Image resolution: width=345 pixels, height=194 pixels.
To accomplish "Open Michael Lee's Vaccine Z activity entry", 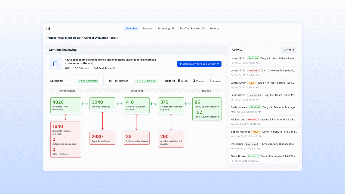I will pyautogui.click(x=264, y=122).
